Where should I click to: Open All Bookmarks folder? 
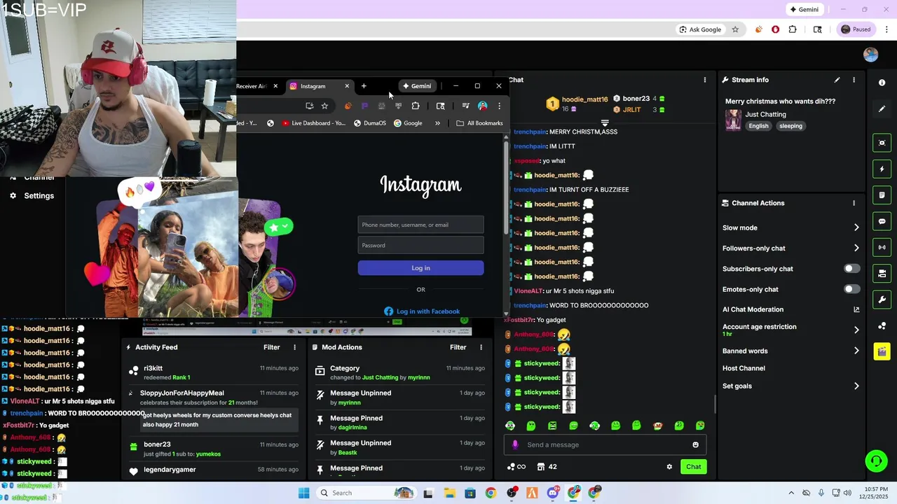[479, 123]
